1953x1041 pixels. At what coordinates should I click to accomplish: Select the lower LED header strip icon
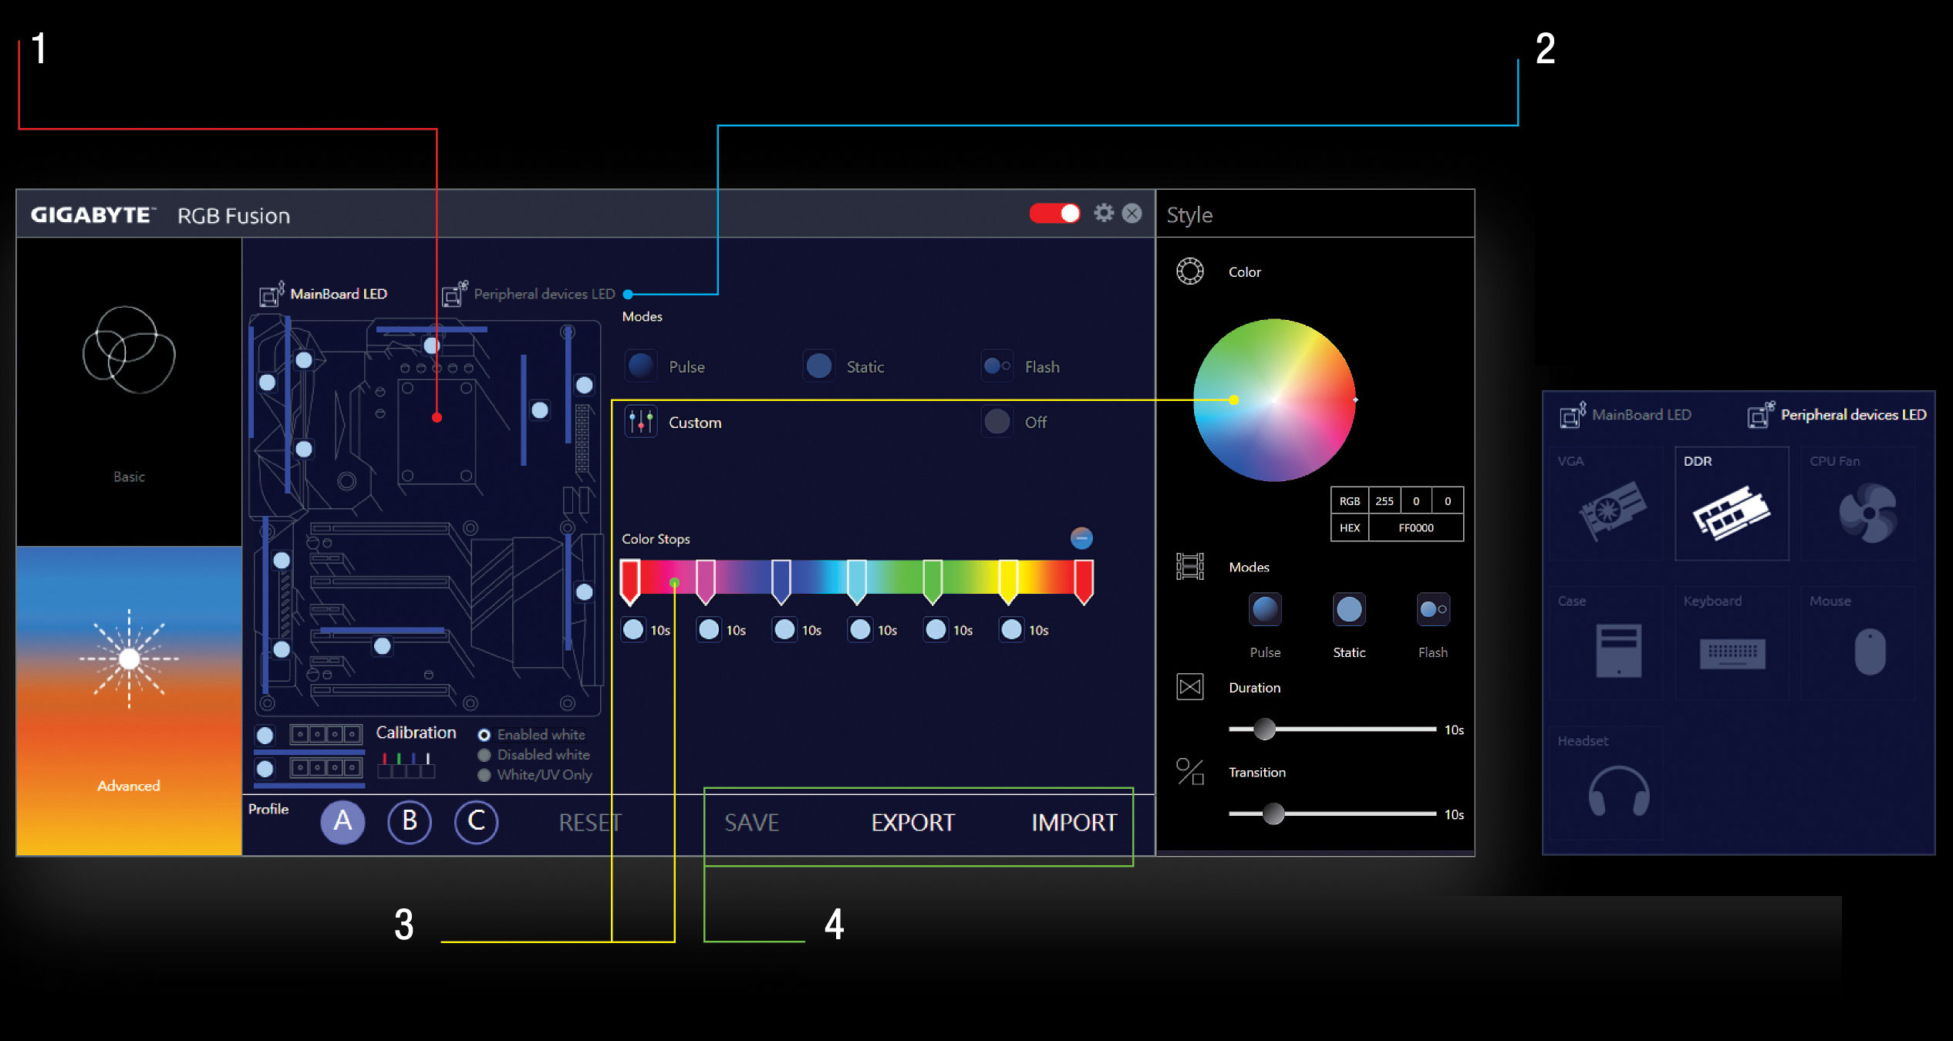[x=325, y=767]
